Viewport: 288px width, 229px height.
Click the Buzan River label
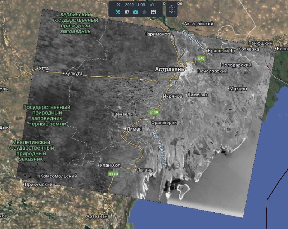[193, 41]
